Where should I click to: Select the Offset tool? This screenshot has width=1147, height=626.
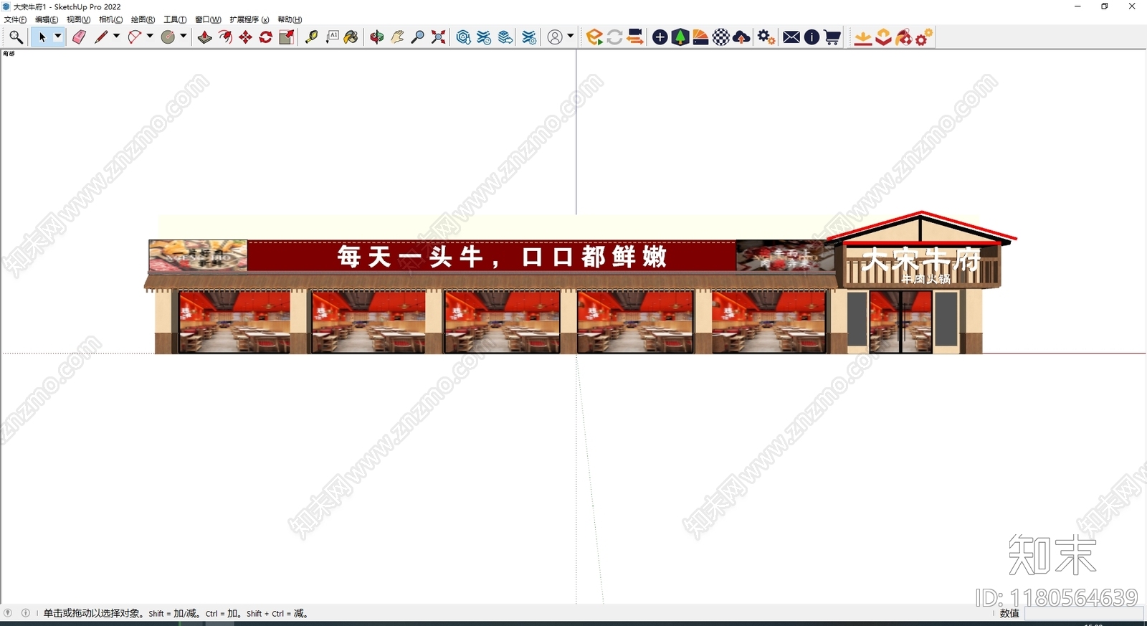point(225,37)
